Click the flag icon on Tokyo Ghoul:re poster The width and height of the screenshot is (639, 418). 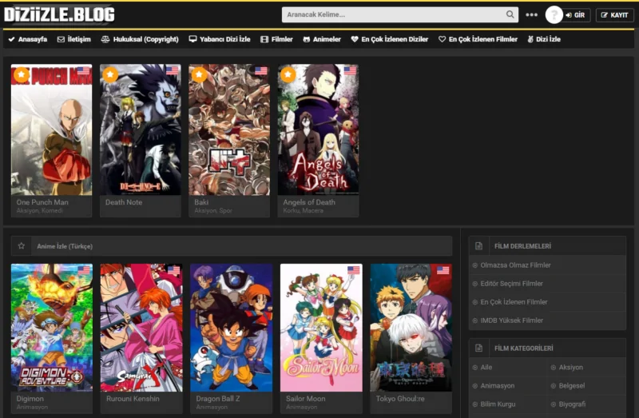click(x=443, y=270)
